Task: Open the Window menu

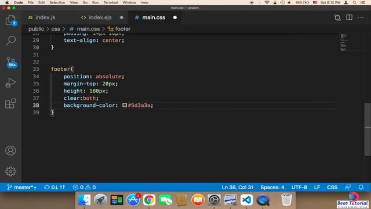Action: pos(129,2)
